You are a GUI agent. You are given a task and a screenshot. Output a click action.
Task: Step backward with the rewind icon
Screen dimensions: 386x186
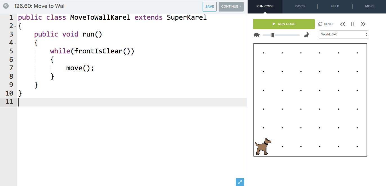[x=342, y=24]
